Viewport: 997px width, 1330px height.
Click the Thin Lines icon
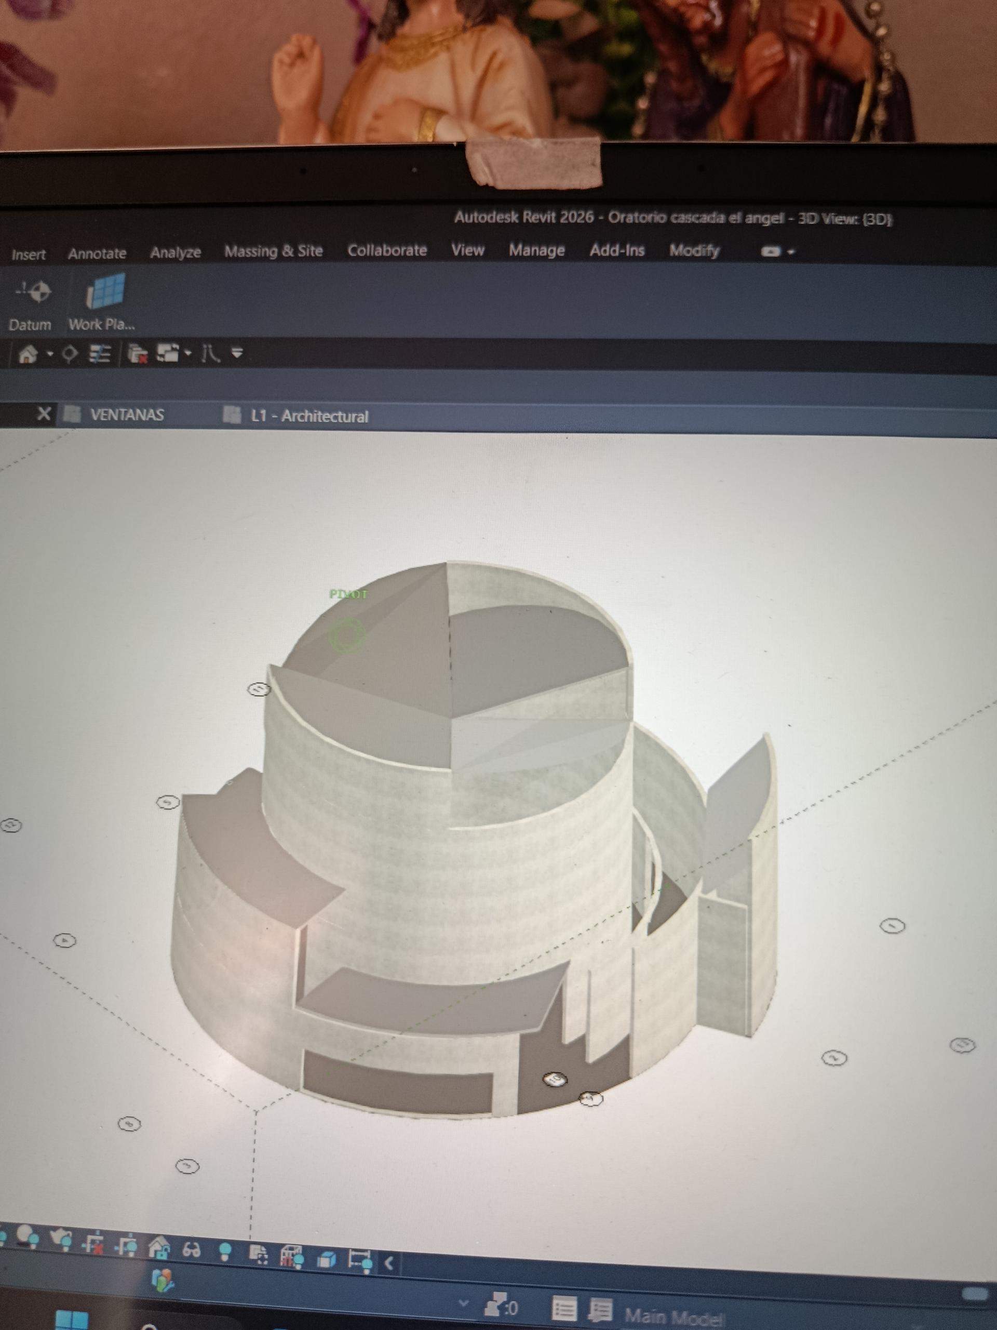click(x=99, y=354)
